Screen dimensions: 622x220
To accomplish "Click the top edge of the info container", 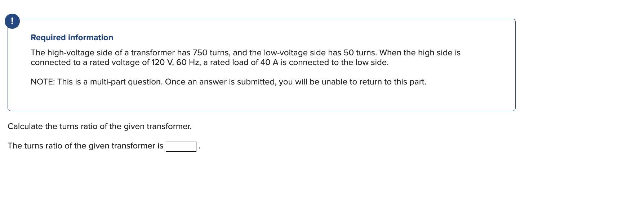I will point(262,19).
